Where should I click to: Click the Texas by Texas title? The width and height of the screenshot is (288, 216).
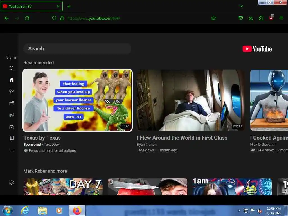coord(42,138)
